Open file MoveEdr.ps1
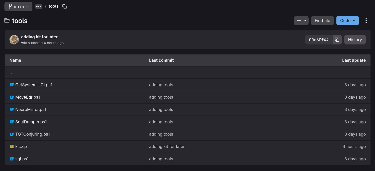Image resolution: width=375 pixels, height=171 pixels. (x=28, y=97)
